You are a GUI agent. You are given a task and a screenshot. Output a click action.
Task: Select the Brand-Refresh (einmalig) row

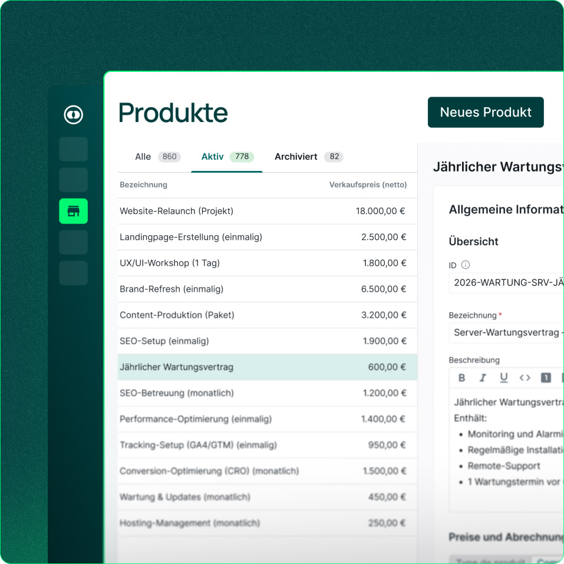click(x=268, y=289)
